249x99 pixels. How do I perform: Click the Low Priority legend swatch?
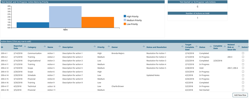125,24
